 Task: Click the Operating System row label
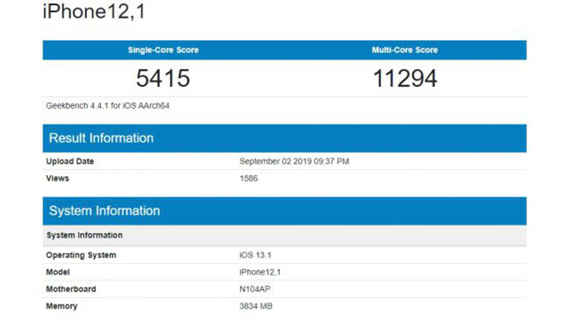coord(81,256)
